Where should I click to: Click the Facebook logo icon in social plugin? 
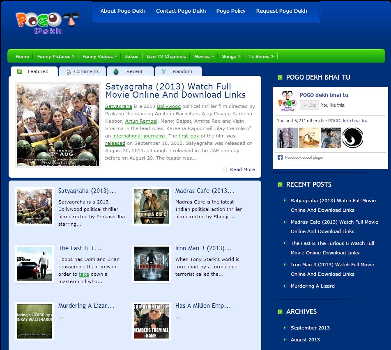coord(280,157)
